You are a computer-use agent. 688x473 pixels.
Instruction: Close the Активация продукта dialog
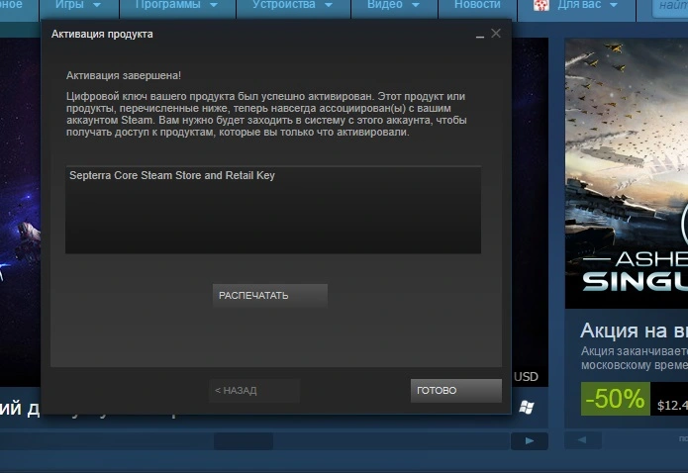click(x=496, y=34)
